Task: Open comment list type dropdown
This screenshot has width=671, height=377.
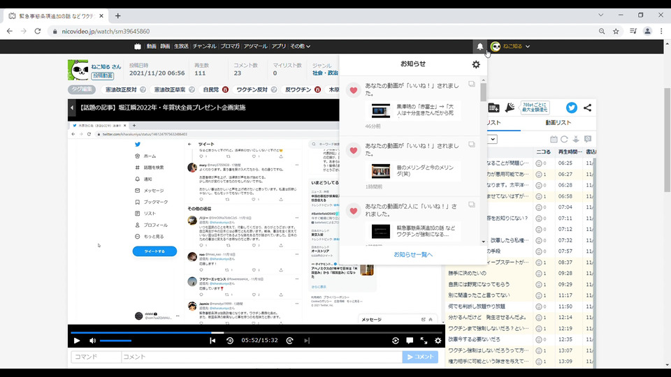Action: pyautogui.click(x=493, y=140)
